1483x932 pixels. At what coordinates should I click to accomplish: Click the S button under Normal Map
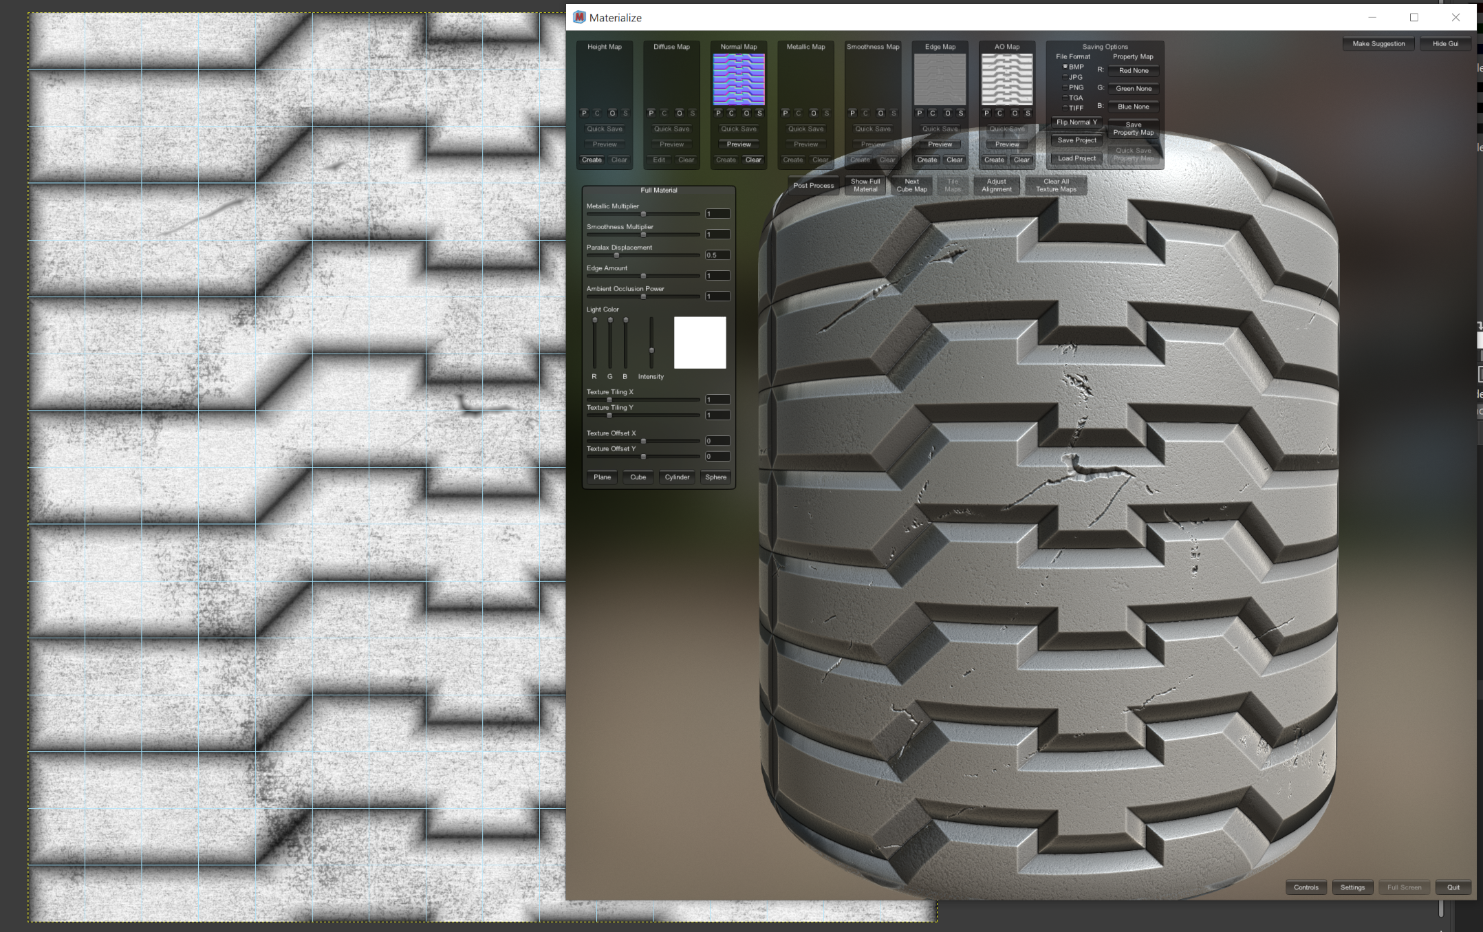point(759,113)
